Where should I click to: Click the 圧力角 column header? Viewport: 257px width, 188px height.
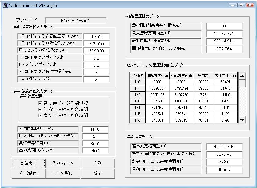tap(203, 76)
